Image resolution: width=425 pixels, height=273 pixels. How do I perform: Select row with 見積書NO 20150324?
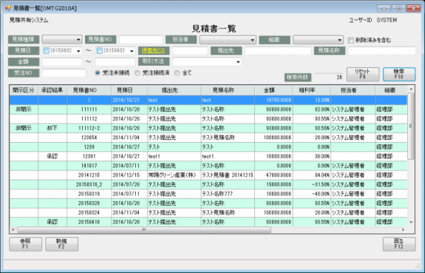pos(208,213)
